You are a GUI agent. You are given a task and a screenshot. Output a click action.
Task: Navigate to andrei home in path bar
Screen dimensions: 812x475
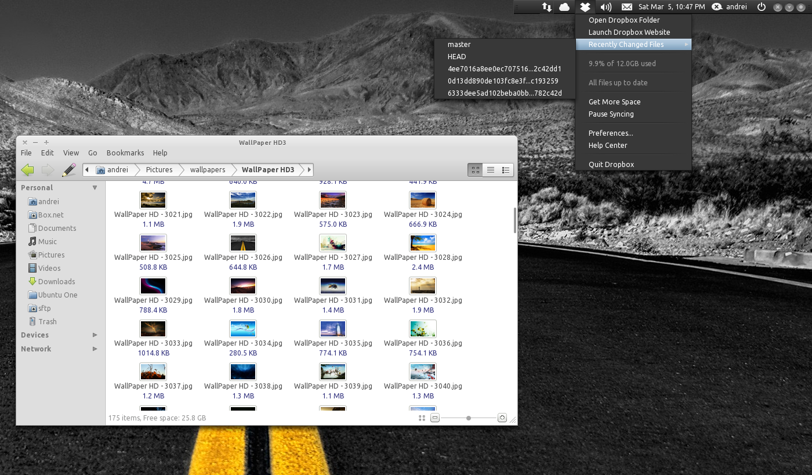click(x=112, y=170)
